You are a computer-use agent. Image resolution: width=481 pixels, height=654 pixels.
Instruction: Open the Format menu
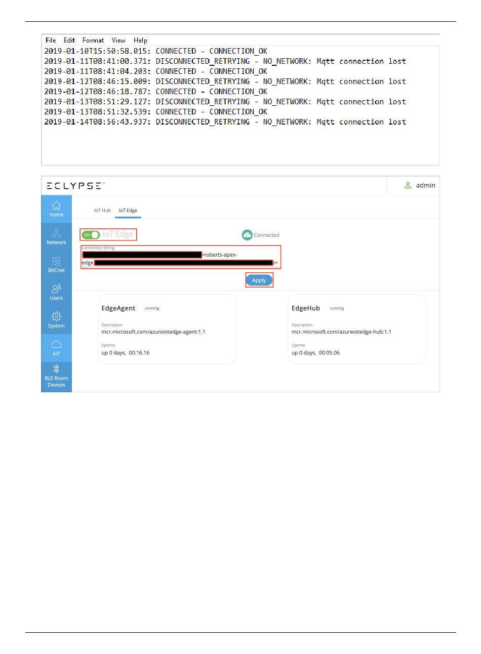pos(93,40)
